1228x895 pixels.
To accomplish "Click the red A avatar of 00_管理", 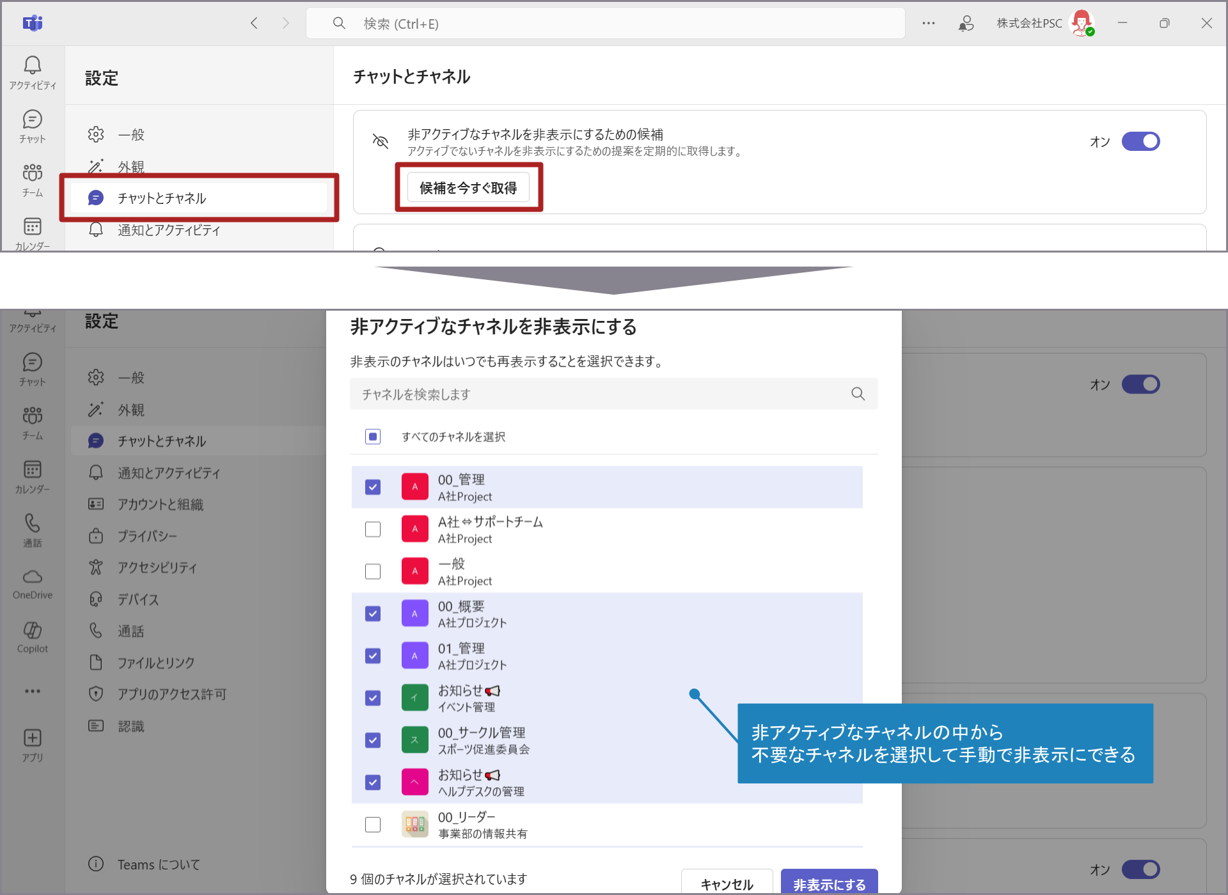I will coord(415,487).
